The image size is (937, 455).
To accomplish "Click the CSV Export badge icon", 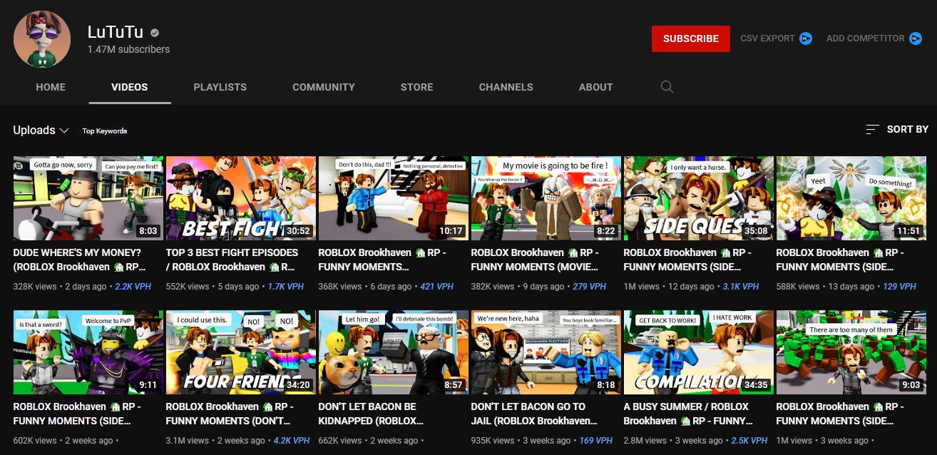I will pyautogui.click(x=806, y=39).
